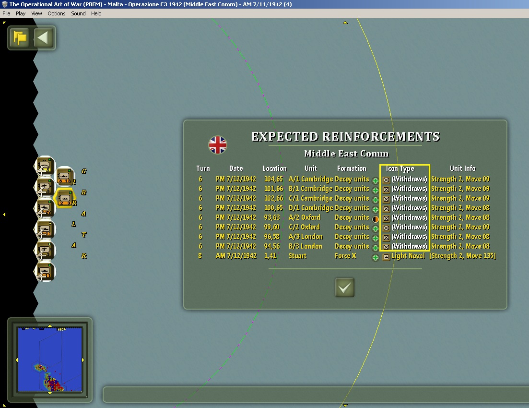529x408 pixels.
Task: Click the minimap bottom scroll arrow
Action: [x=50, y=393]
